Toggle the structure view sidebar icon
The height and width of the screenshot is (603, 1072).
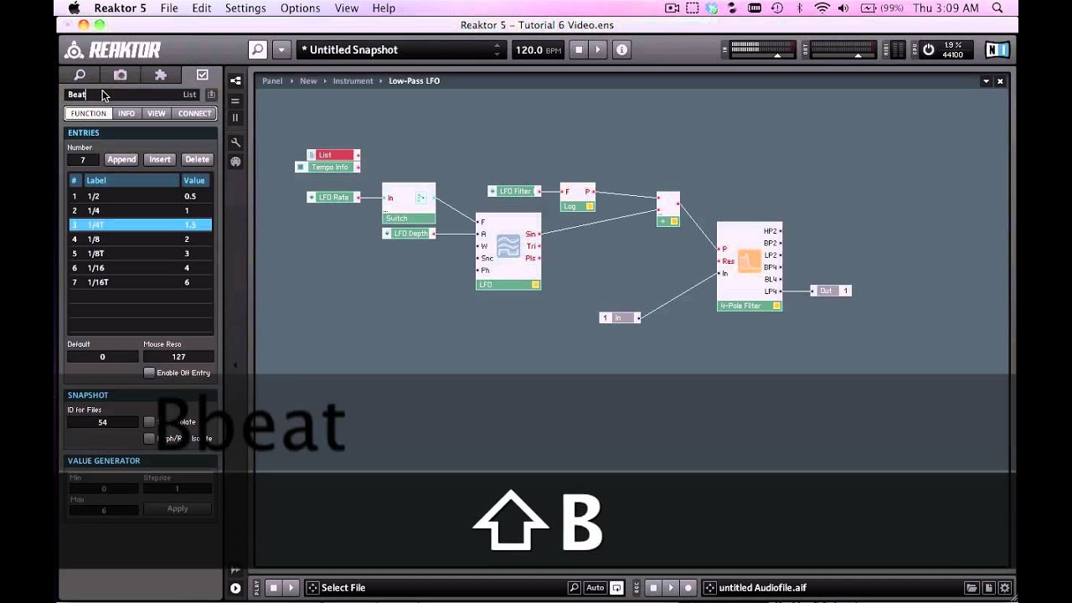pos(235,81)
